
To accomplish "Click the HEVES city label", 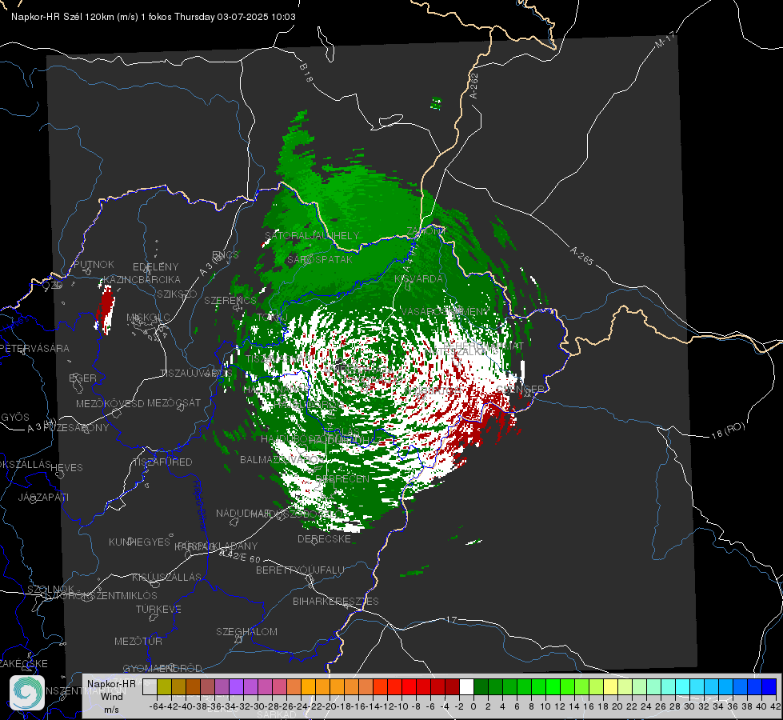I will tap(66, 468).
